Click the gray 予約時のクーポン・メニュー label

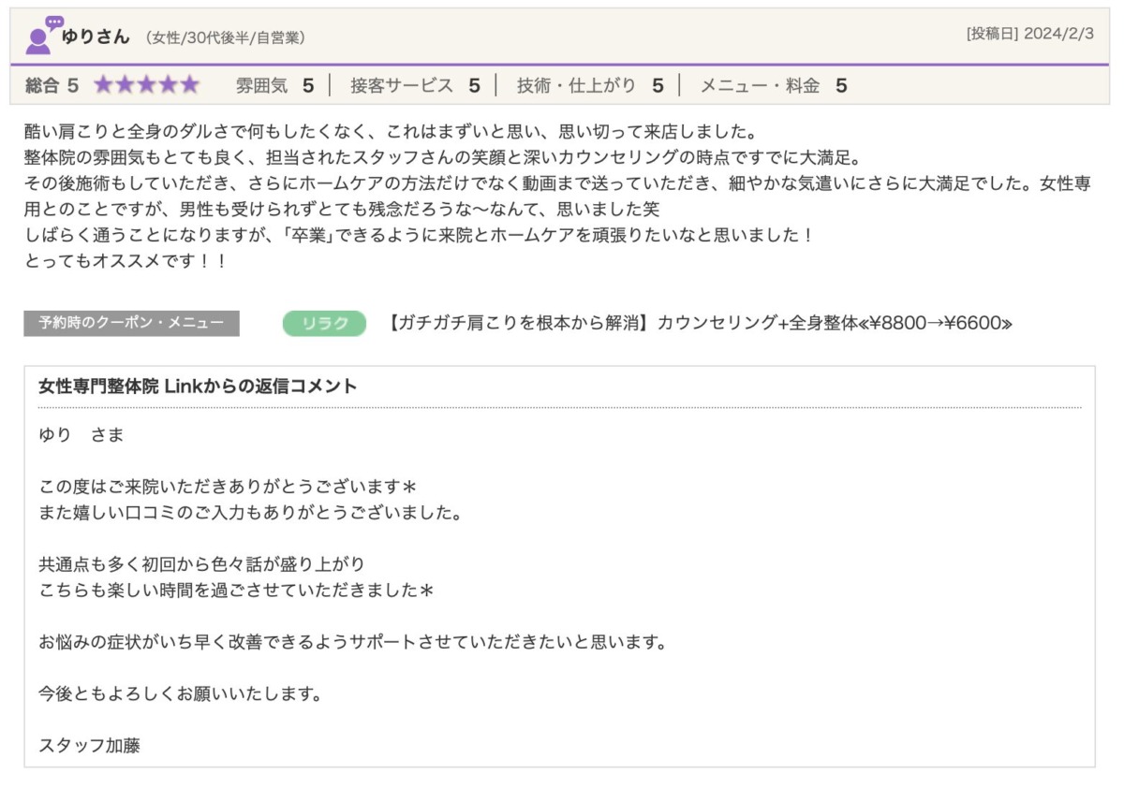tap(131, 324)
